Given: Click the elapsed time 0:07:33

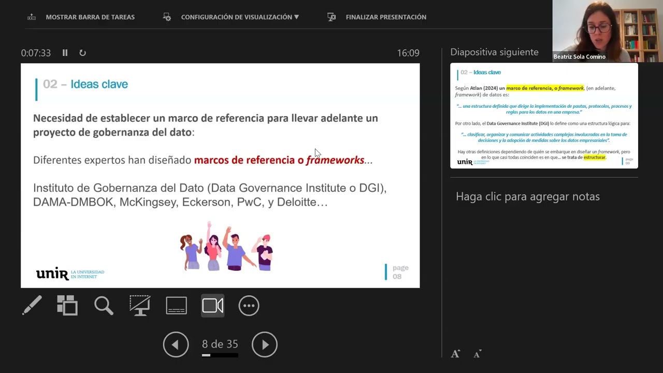Looking at the screenshot, I should (x=36, y=53).
